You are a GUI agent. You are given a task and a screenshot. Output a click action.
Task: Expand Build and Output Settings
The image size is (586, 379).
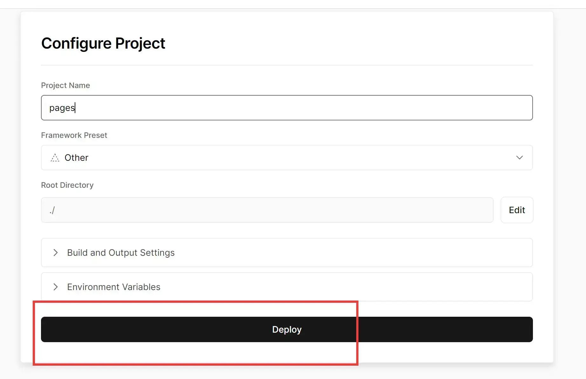[x=287, y=253]
